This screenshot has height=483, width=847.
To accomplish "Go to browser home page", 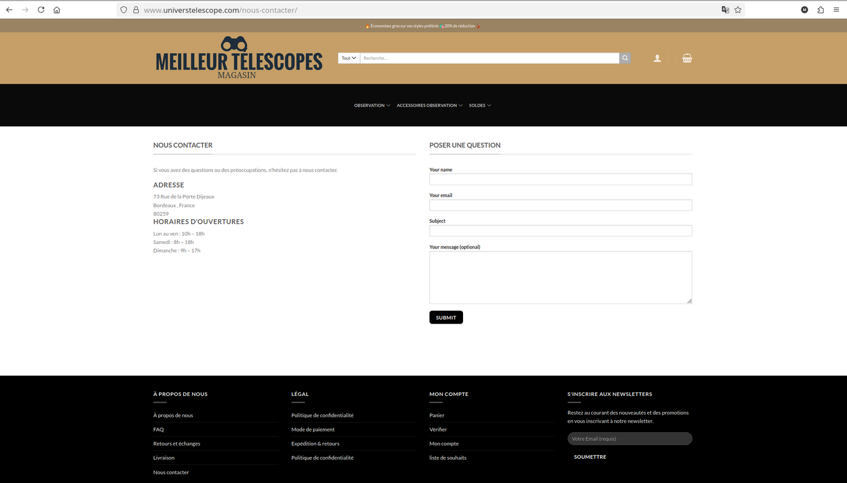I will (56, 10).
